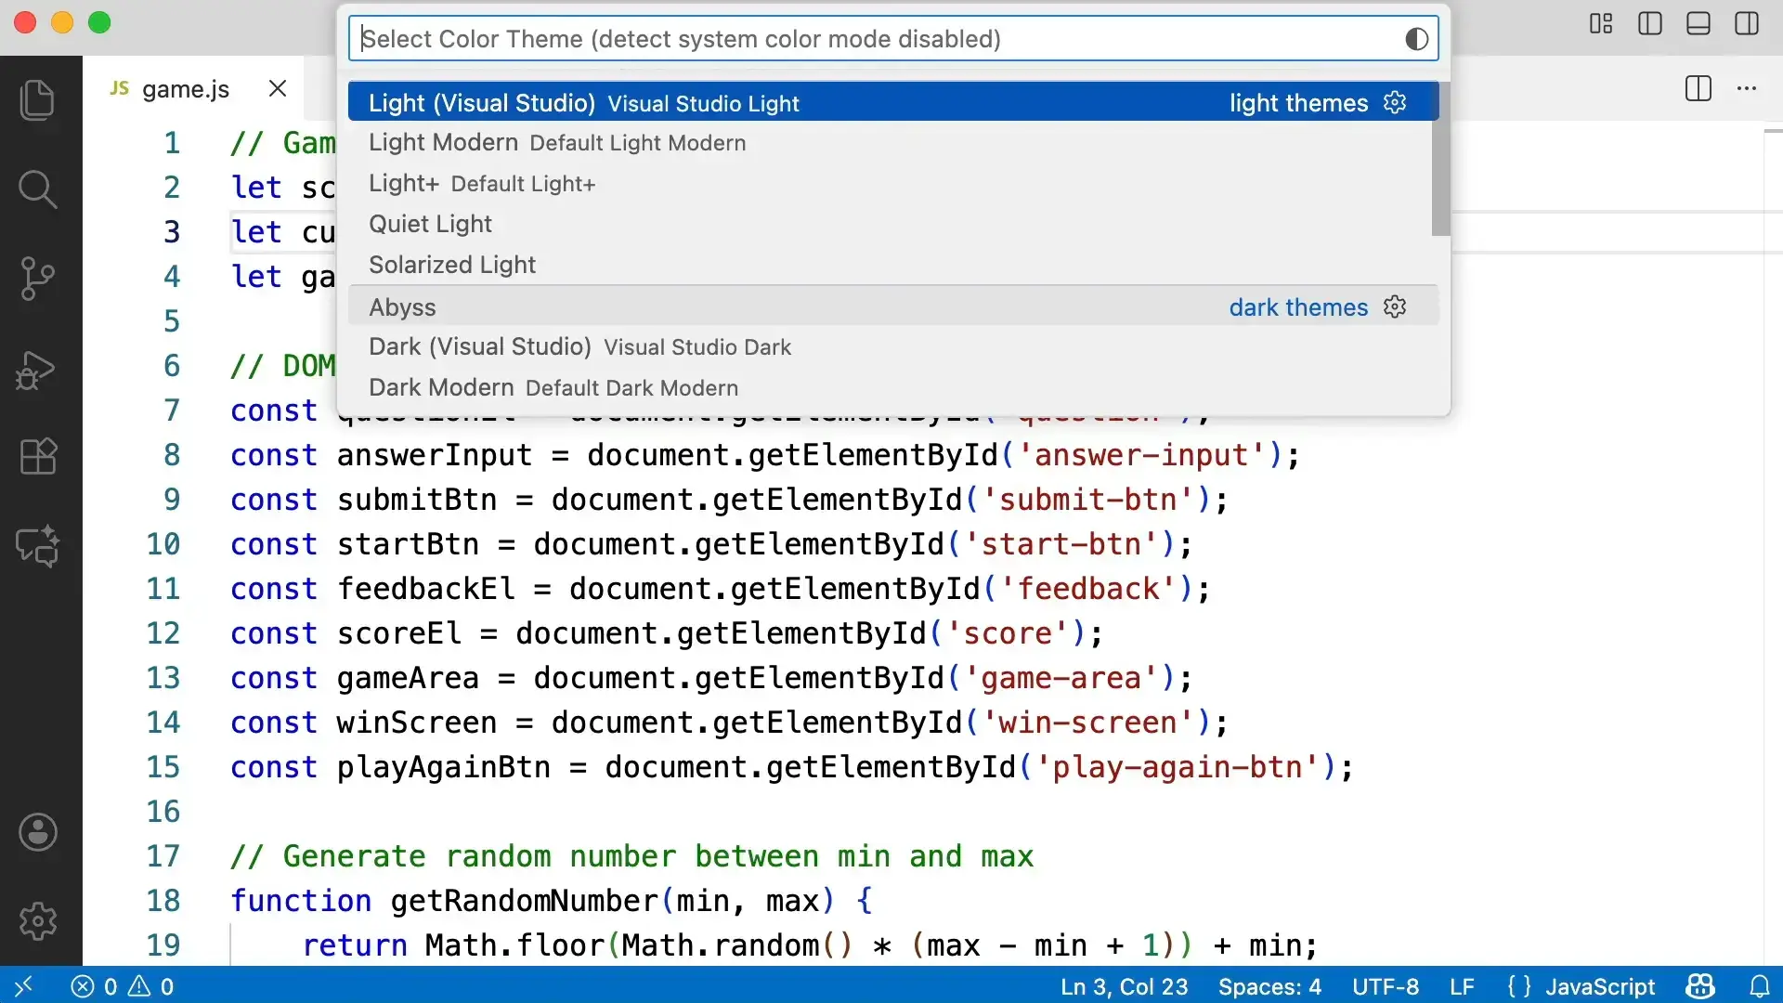Screen dimensions: 1783x1003
Task: Click the Select Color Theme input field
Action: coord(873,39)
